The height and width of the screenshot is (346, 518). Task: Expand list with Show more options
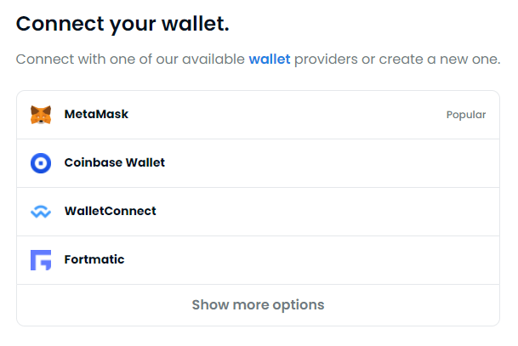258,304
